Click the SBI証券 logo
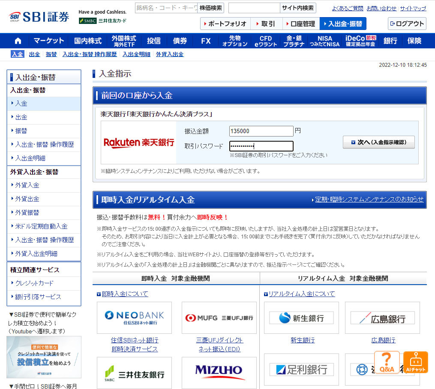 [39, 17]
